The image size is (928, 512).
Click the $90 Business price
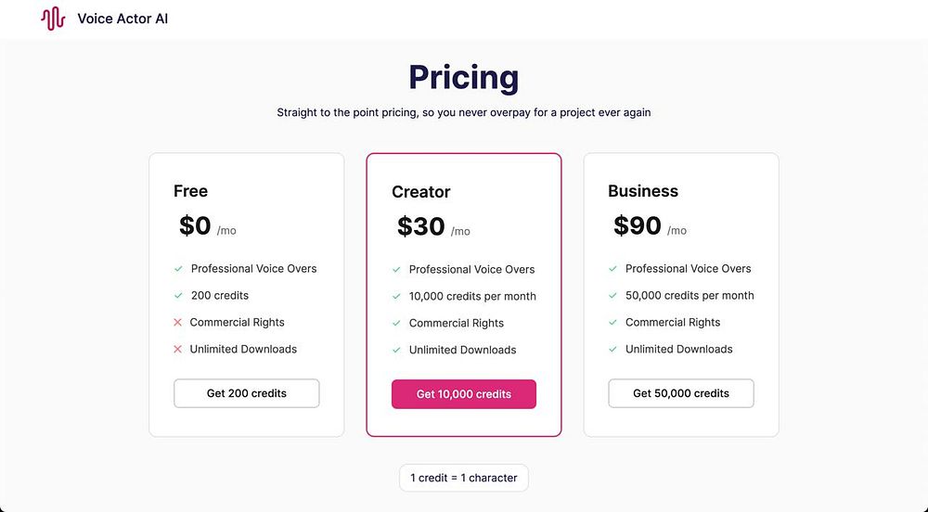638,225
